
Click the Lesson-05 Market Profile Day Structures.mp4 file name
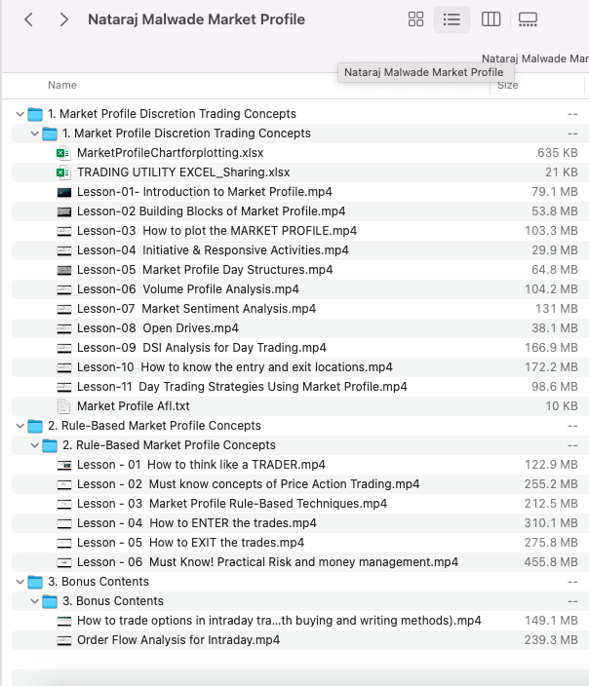(x=205, y=270)
